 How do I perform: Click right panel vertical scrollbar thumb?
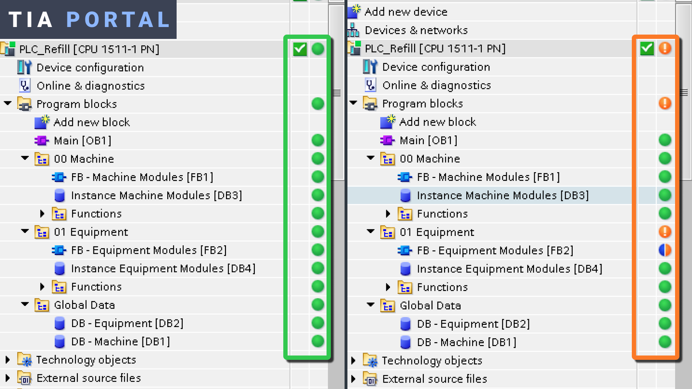[684, 93]
